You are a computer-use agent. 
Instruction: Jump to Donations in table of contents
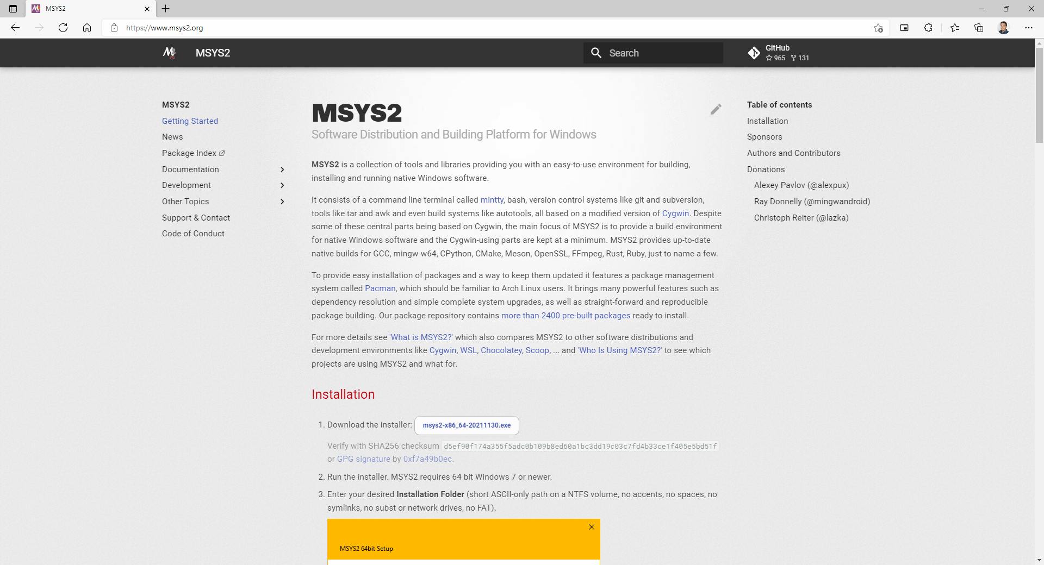[766, 169]
